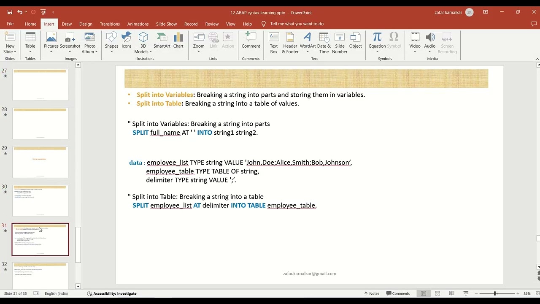The height and width of the screenshot is (304, 540).
Task: Toggle the Notes pane
Action: click(371, 293)
